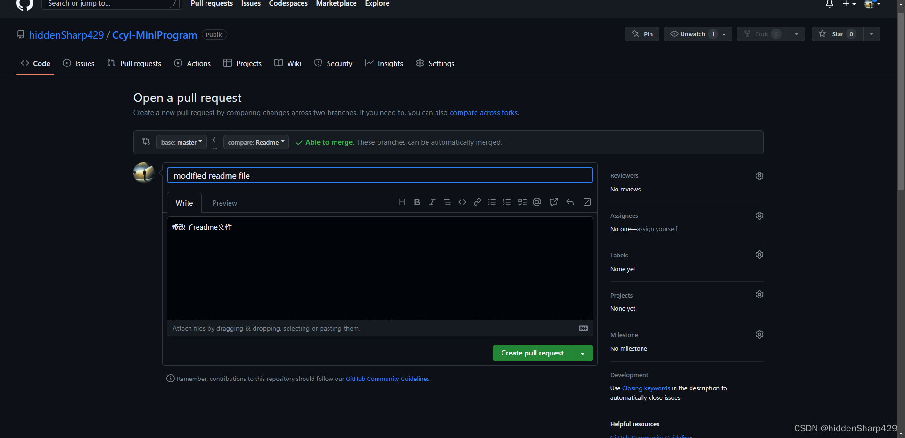Viewport: 905px width, 438px height.
Task: Open the repository Pull requests tab
Action: click(134, 63)
